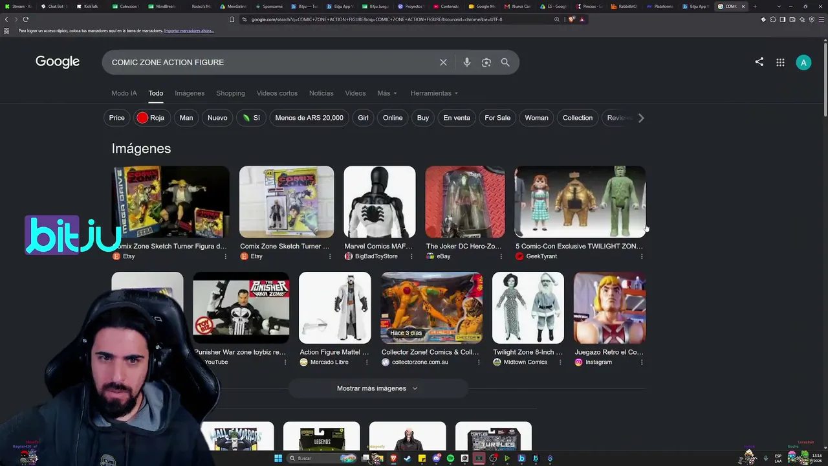
Task: Open the Herramientas tools dropdown
Action: click(x=434, y=93)
